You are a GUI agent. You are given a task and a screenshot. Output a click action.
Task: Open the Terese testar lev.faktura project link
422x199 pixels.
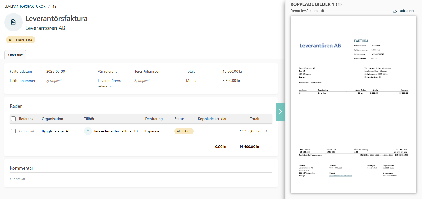(x=117, y=131)
